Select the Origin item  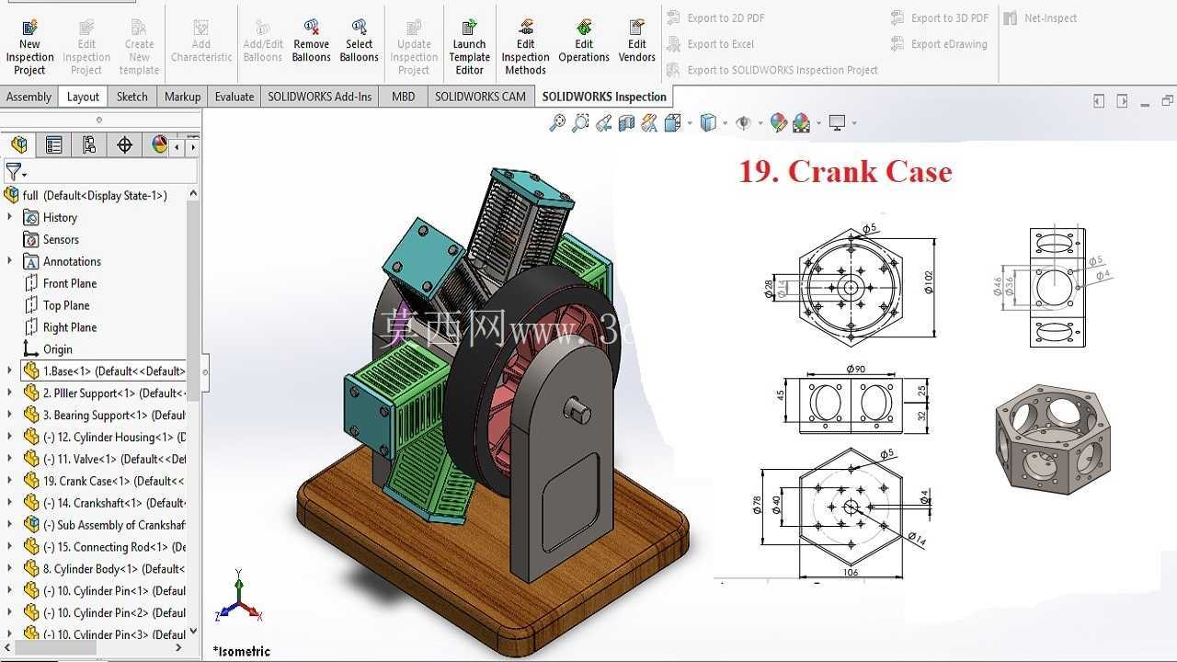(57, 349)
